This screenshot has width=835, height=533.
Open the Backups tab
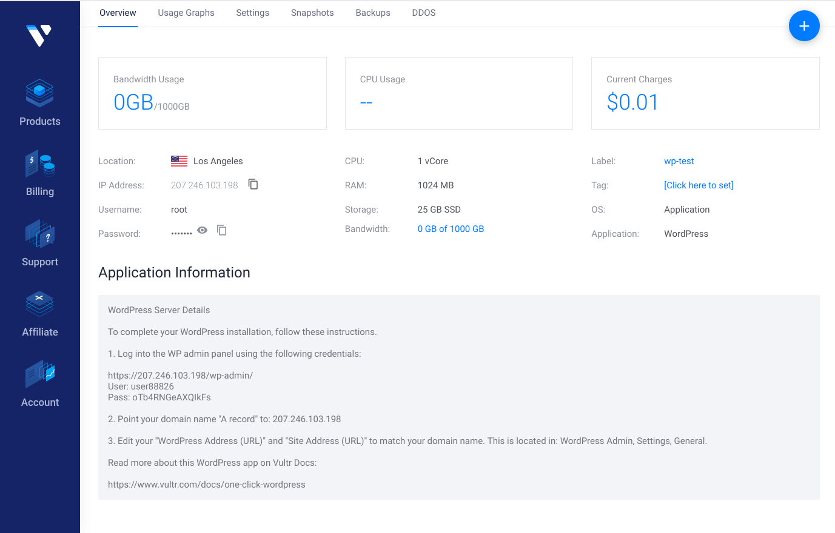pyautogui.click(x=373, y=13)
